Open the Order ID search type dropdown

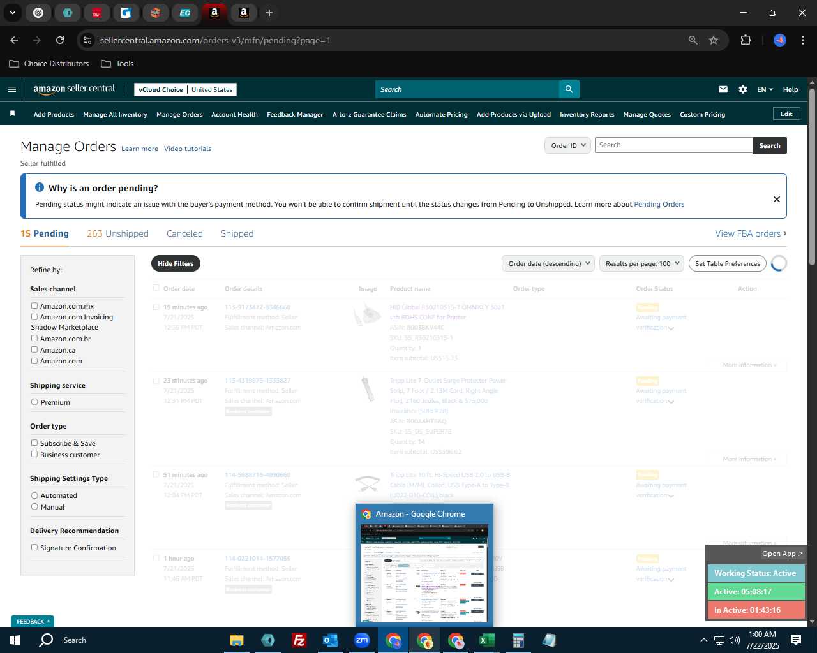point(567,145)
